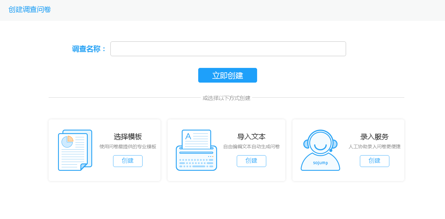
Task: Click 创建 under 选择模板
Action: click(128, 161)
